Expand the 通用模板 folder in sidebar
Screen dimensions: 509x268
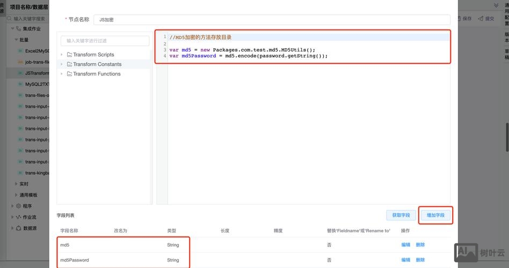(16, 195)
